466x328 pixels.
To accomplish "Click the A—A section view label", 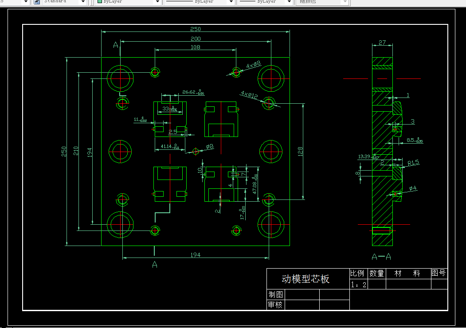I will (x=382, y=257).
